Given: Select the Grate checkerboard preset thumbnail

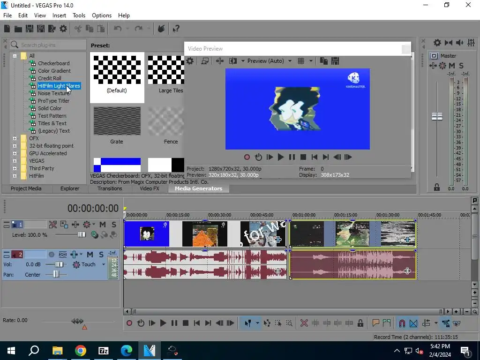Looking at the screenshot, I should click(117, 121).
